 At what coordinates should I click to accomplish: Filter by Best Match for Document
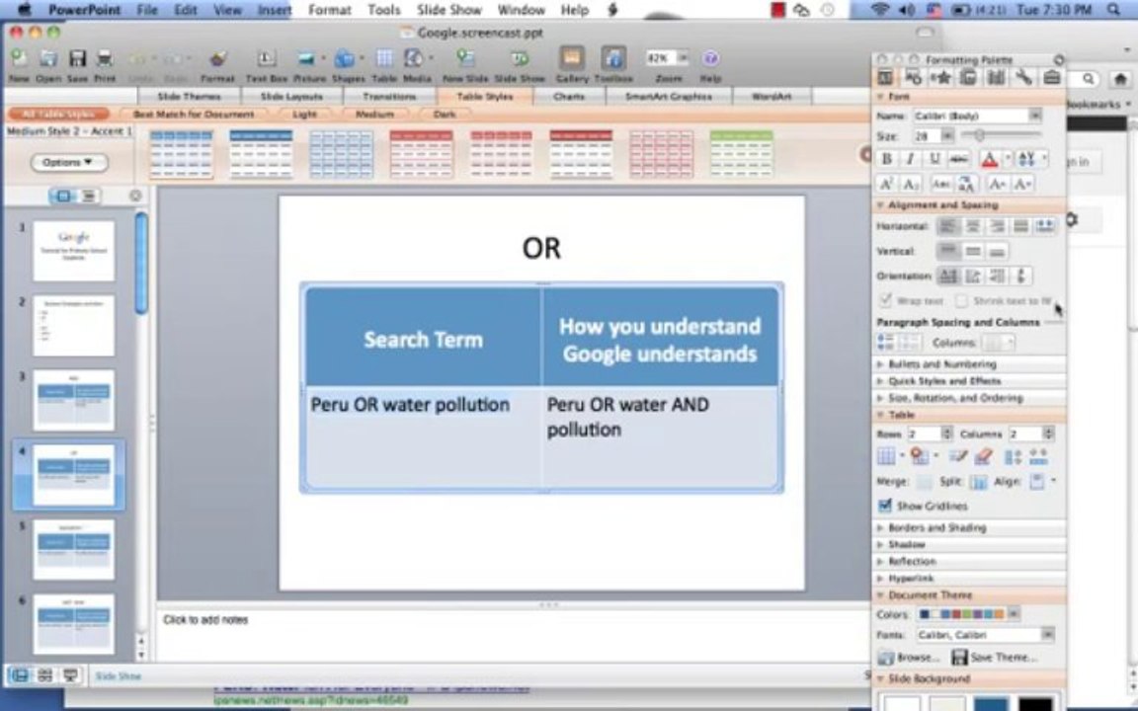194,114
